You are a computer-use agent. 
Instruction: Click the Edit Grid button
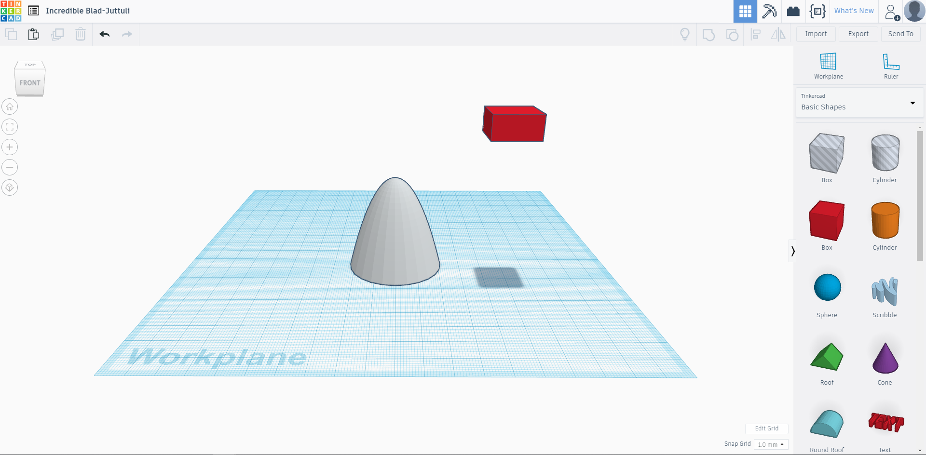point(766,428)
